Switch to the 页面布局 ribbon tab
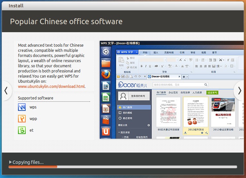The width and height of the screenshot is (246, 178). tap(169, 52)
